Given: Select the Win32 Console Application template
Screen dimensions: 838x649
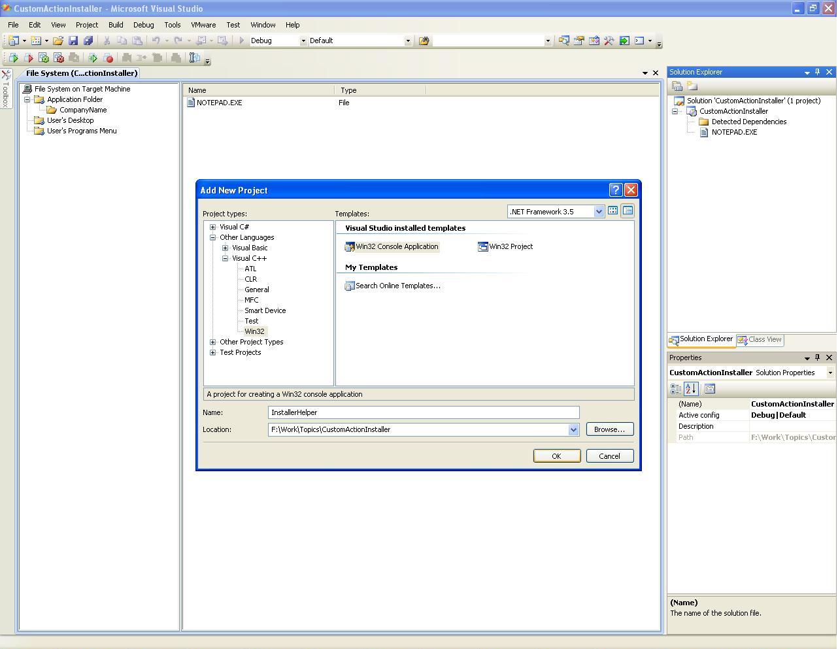Looking at the screenshot, I should coord(392,246).
